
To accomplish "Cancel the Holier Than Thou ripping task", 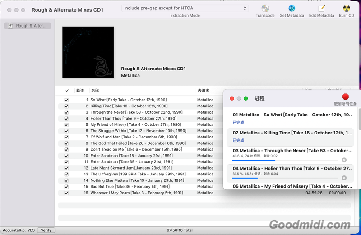I will coord(344,178).
